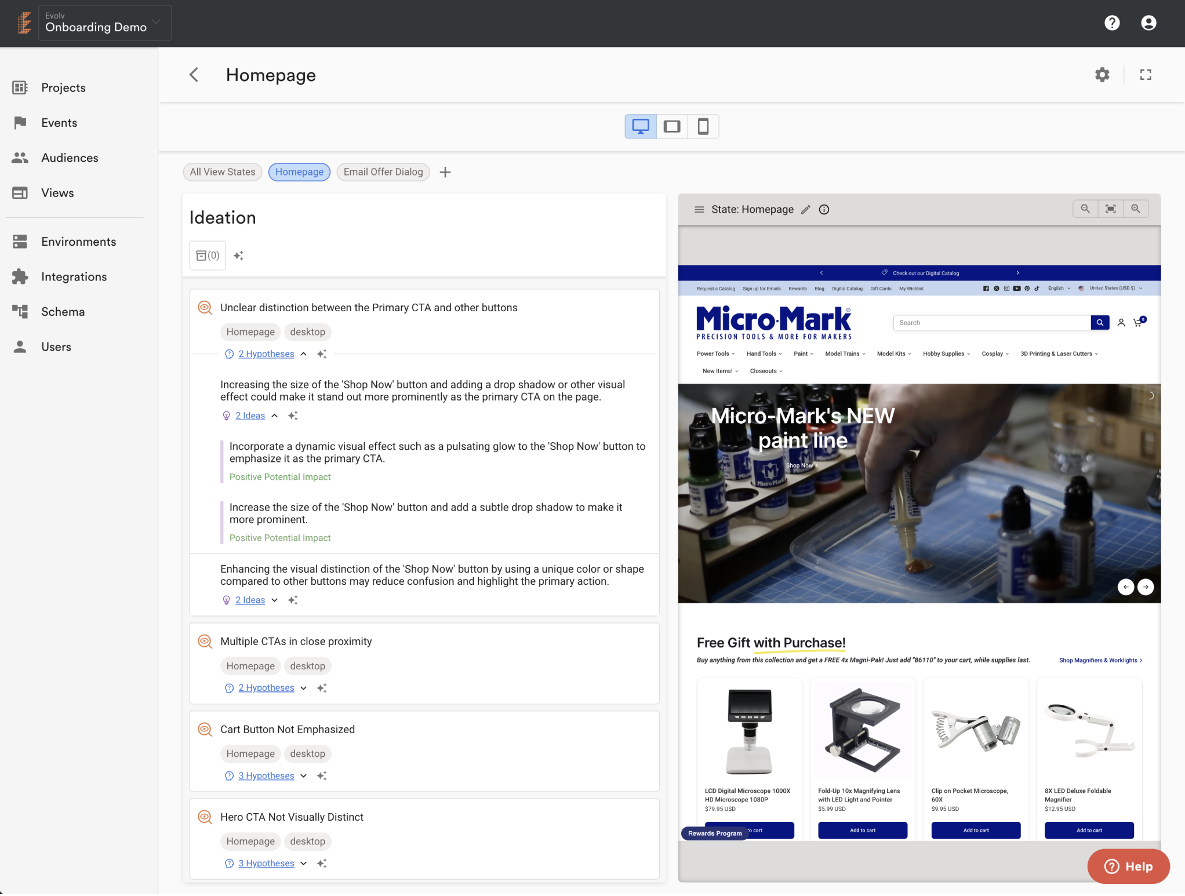This screenshot has width=1185, height=896.
Task: Open 3D Printing & Laser Cutters menu
Action: 1059,354
